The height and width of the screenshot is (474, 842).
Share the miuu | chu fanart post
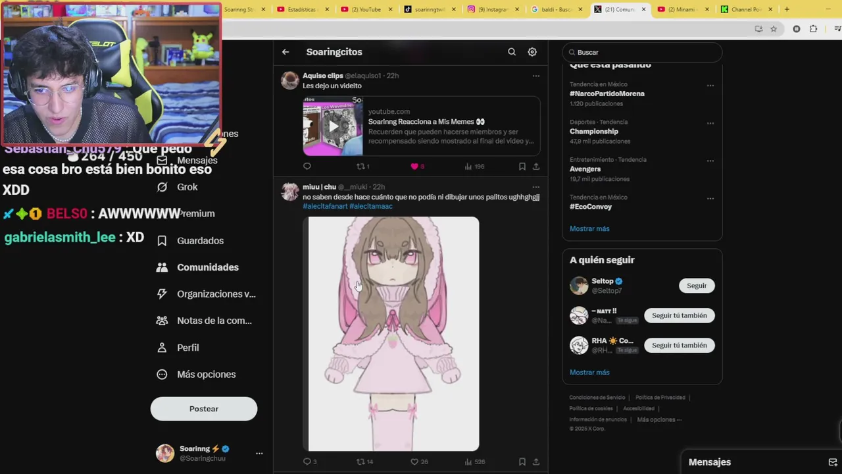tap(536, 461)
